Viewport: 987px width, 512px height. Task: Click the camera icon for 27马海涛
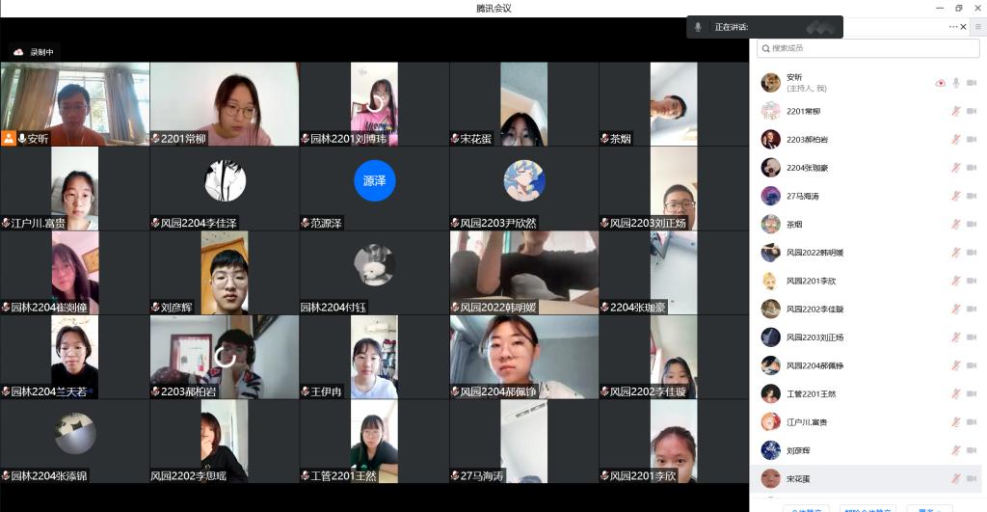(x=970, y=196)
